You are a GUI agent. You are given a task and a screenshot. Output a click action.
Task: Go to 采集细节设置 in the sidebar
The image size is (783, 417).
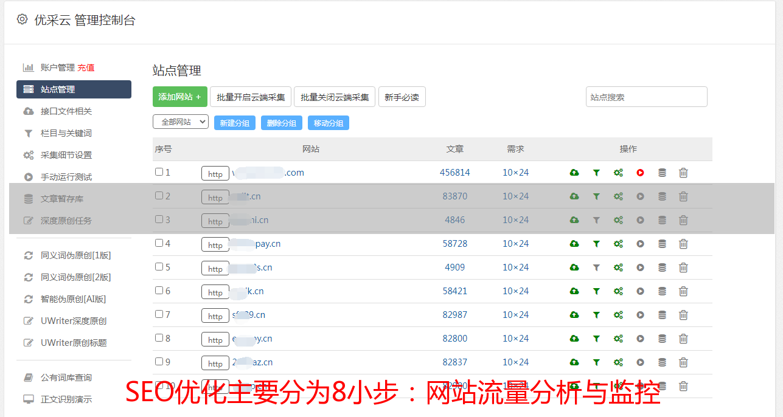66,155
